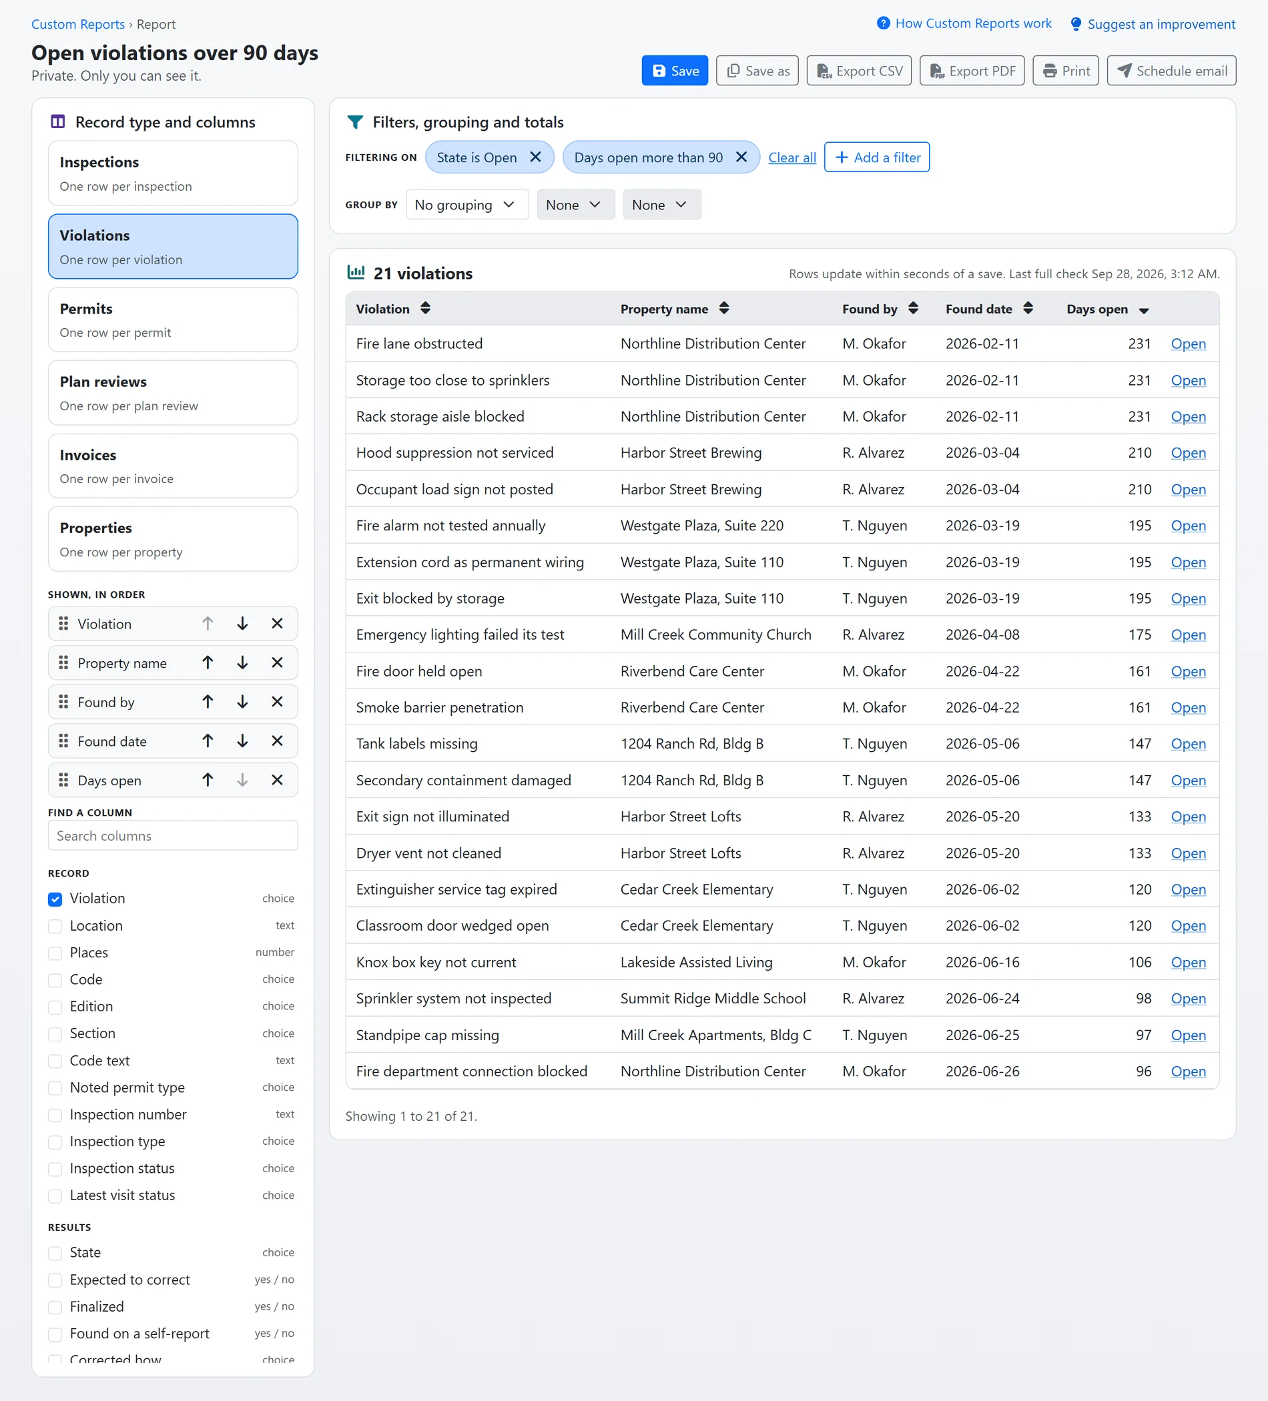Viewport: 1268px width, 1401px height.
Task: Uncheck the Violation column checkbox
Action: 55,899
